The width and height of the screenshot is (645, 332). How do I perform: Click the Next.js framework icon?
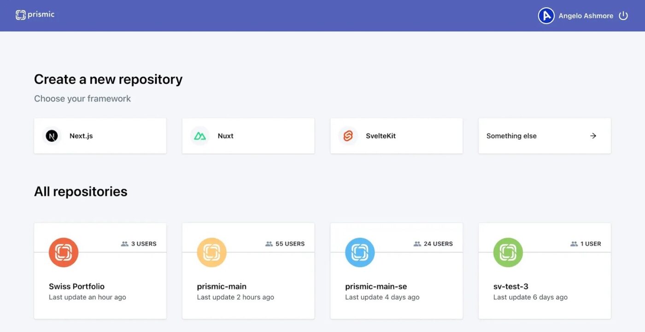tap(51, 136)
